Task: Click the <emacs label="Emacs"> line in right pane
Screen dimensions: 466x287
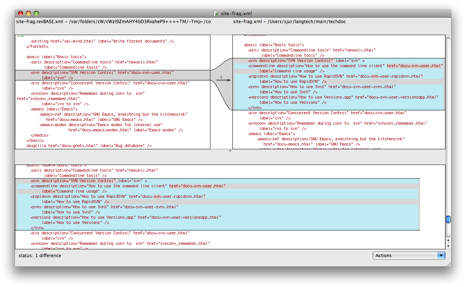Action: [272, 134]
